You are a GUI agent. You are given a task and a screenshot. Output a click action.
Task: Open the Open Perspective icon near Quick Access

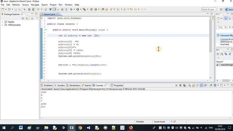point(221,9)
